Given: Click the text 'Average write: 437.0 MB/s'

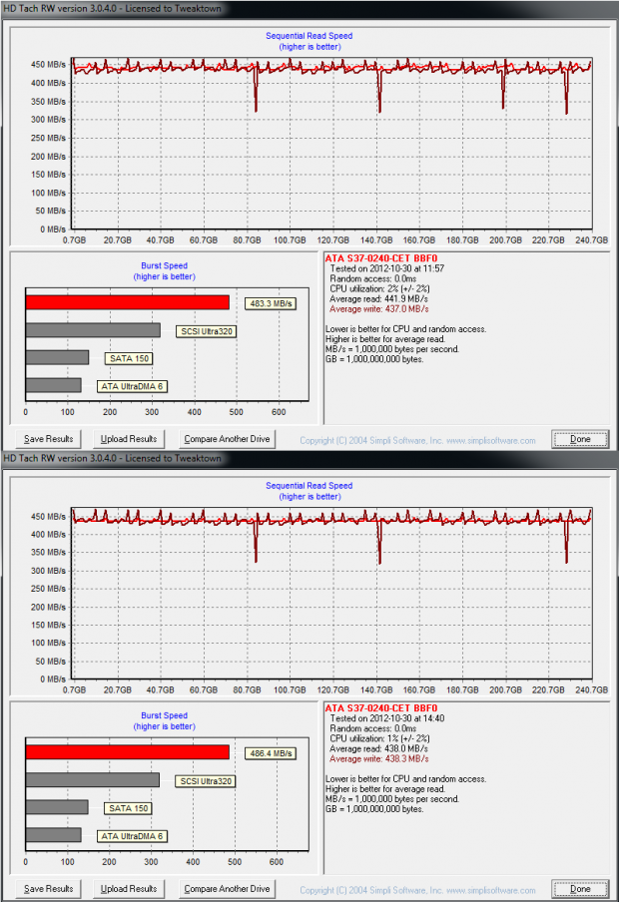Looking at the screenshot, I should [378, 309].
